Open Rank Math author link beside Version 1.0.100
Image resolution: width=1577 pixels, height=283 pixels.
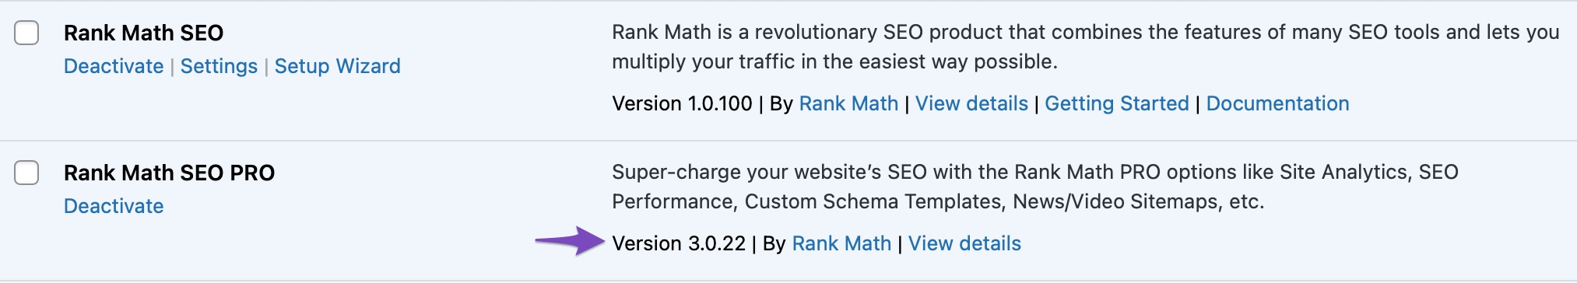point(848,103)
